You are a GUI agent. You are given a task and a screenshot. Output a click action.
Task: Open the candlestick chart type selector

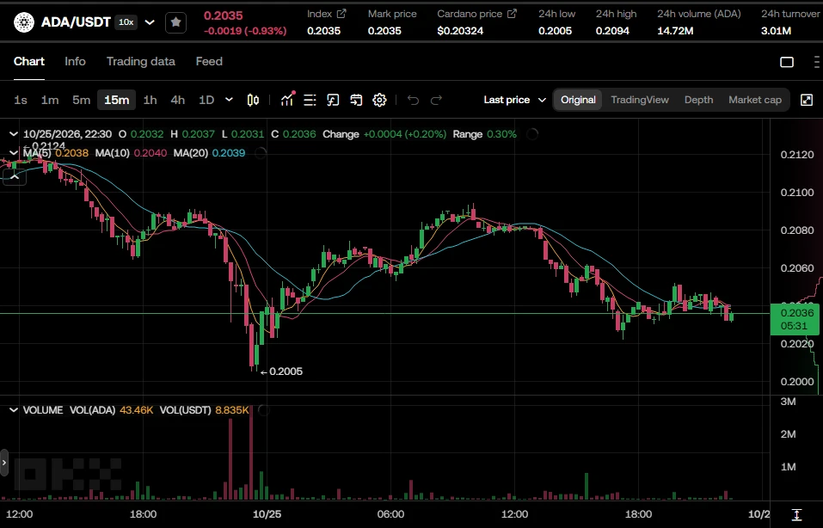point(253,100)
